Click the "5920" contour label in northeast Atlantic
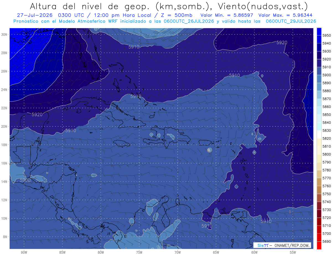This screenshot has height=256, width=332. pyautogui.click(x=282, y=43)
